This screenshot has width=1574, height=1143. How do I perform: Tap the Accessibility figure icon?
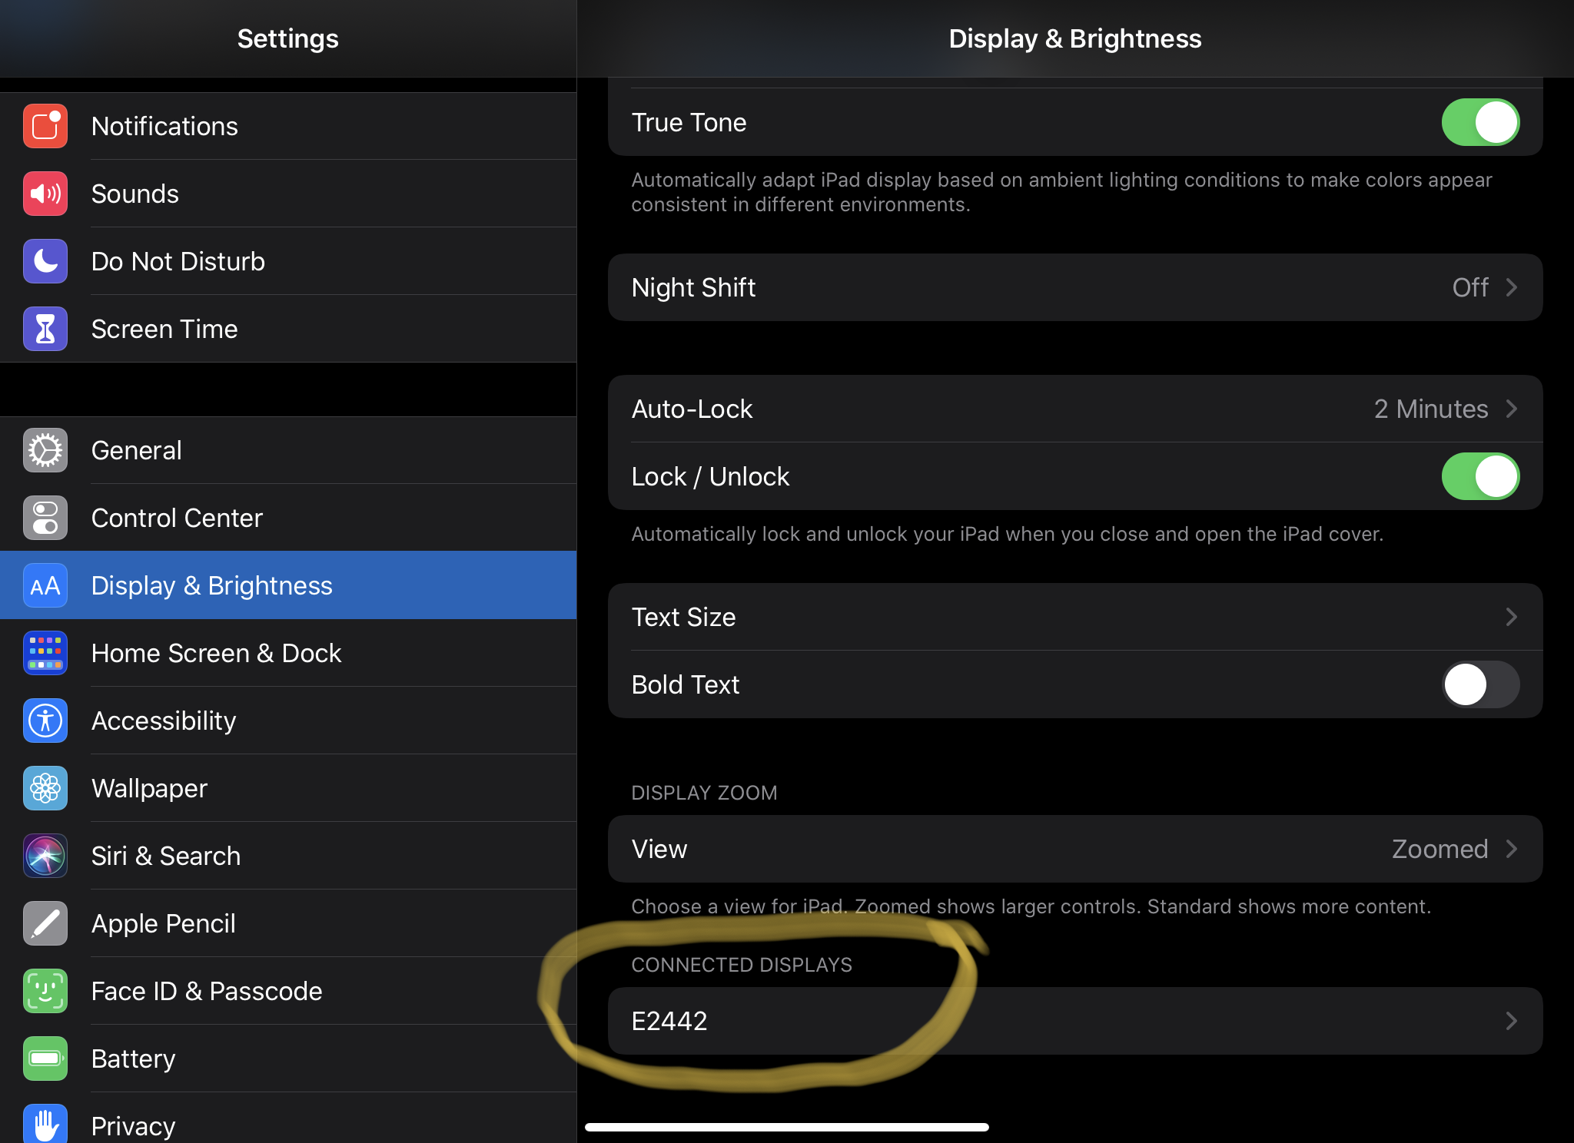point(45,721)
